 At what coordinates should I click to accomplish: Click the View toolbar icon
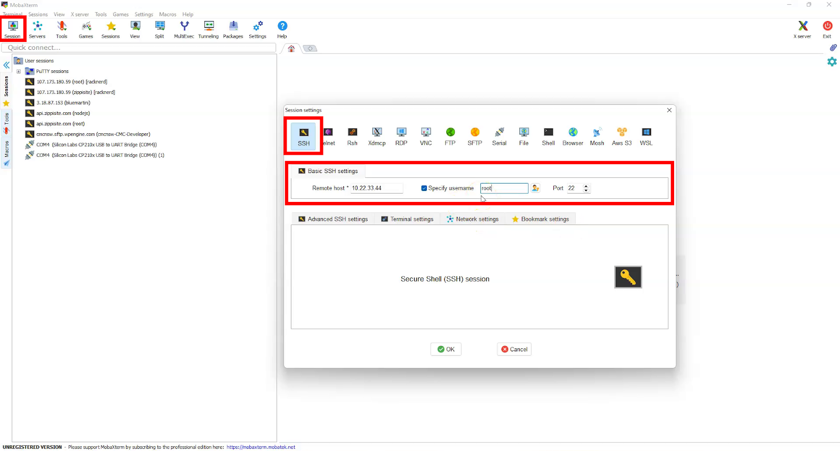pyautogui.click(x=135, y=29)
